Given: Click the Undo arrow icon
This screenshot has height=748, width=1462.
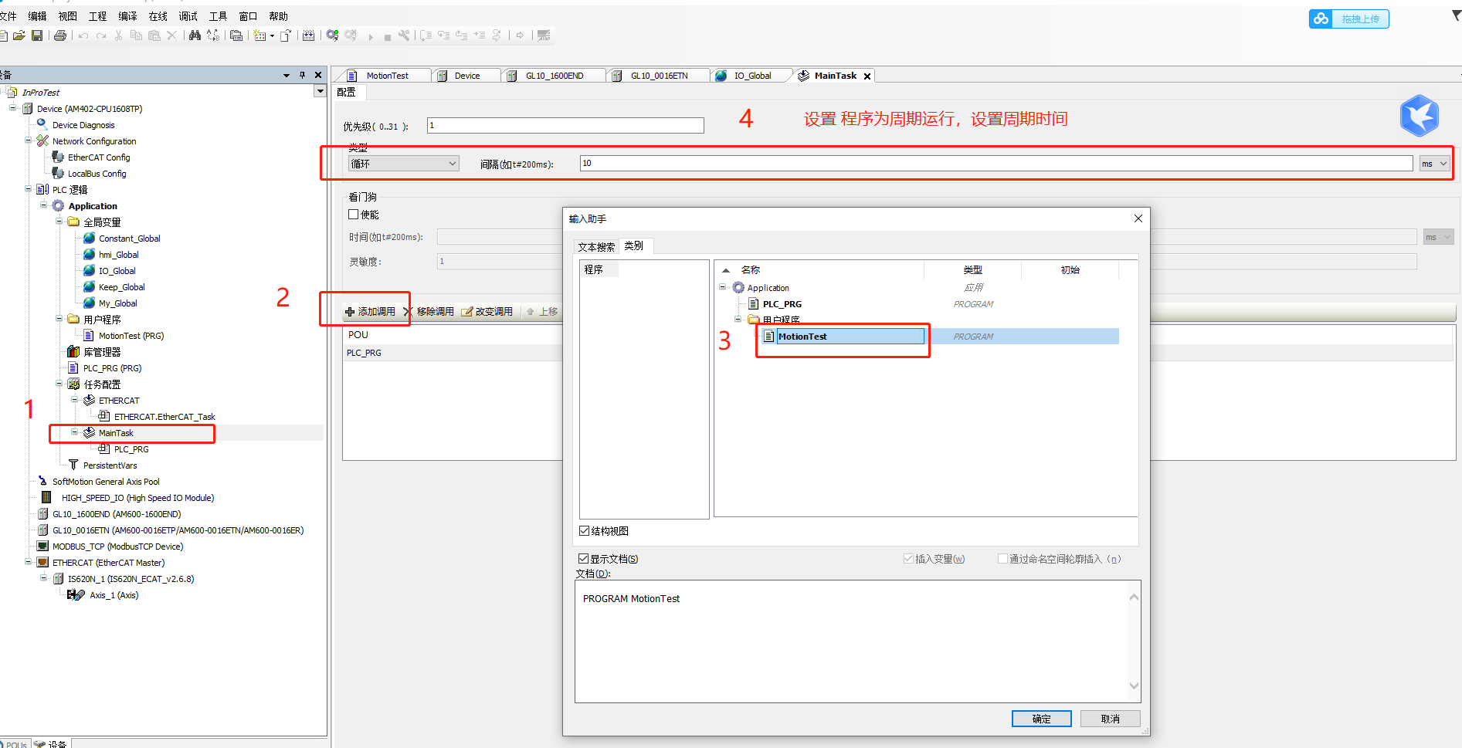Looking at the screenshot, I should pos(83,36).
